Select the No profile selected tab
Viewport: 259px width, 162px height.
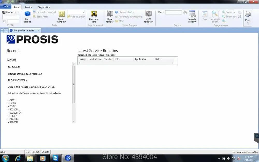24,30
